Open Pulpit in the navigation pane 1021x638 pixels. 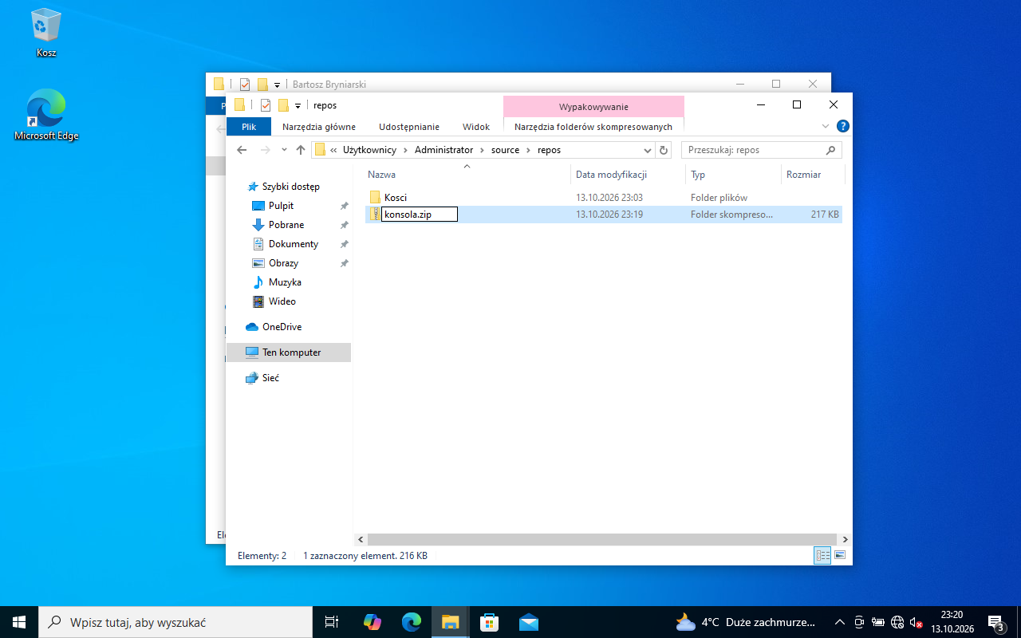click(x=281, y=206)
